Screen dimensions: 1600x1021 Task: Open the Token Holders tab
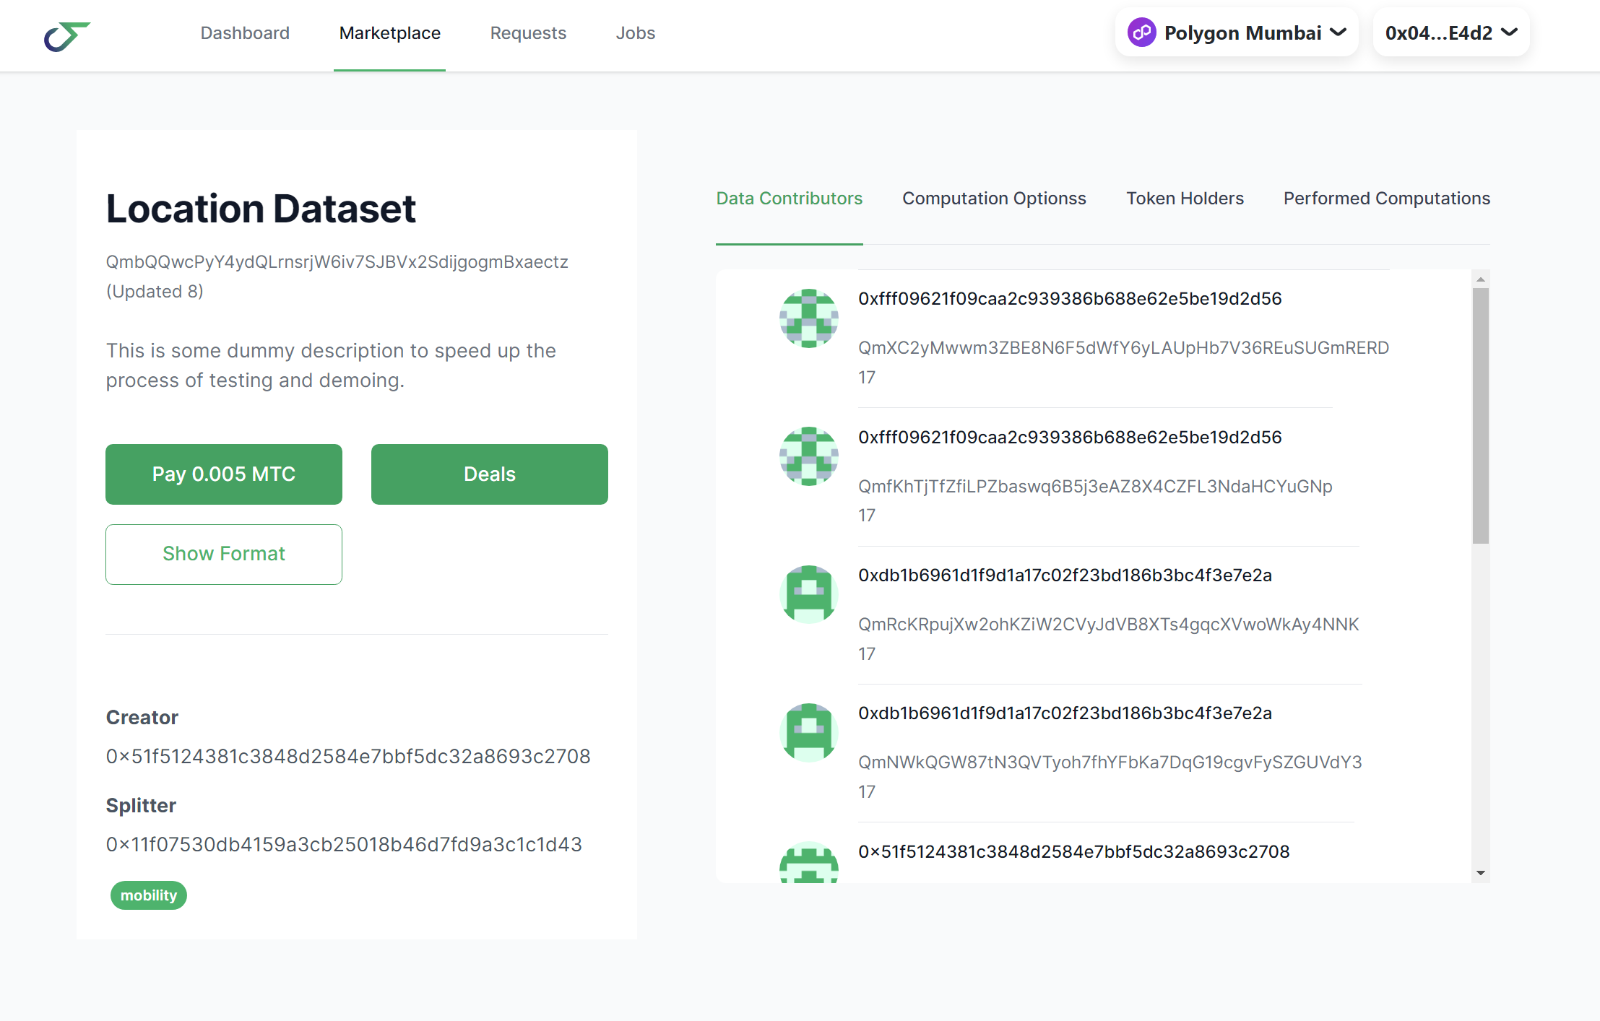[x=1184, y=199]
